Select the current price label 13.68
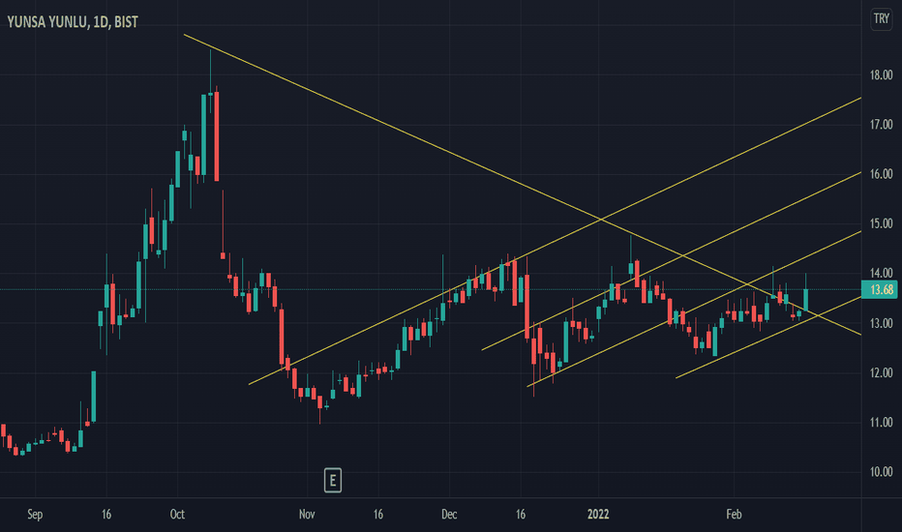The image size is (902, 532). [x=882, y=289]
